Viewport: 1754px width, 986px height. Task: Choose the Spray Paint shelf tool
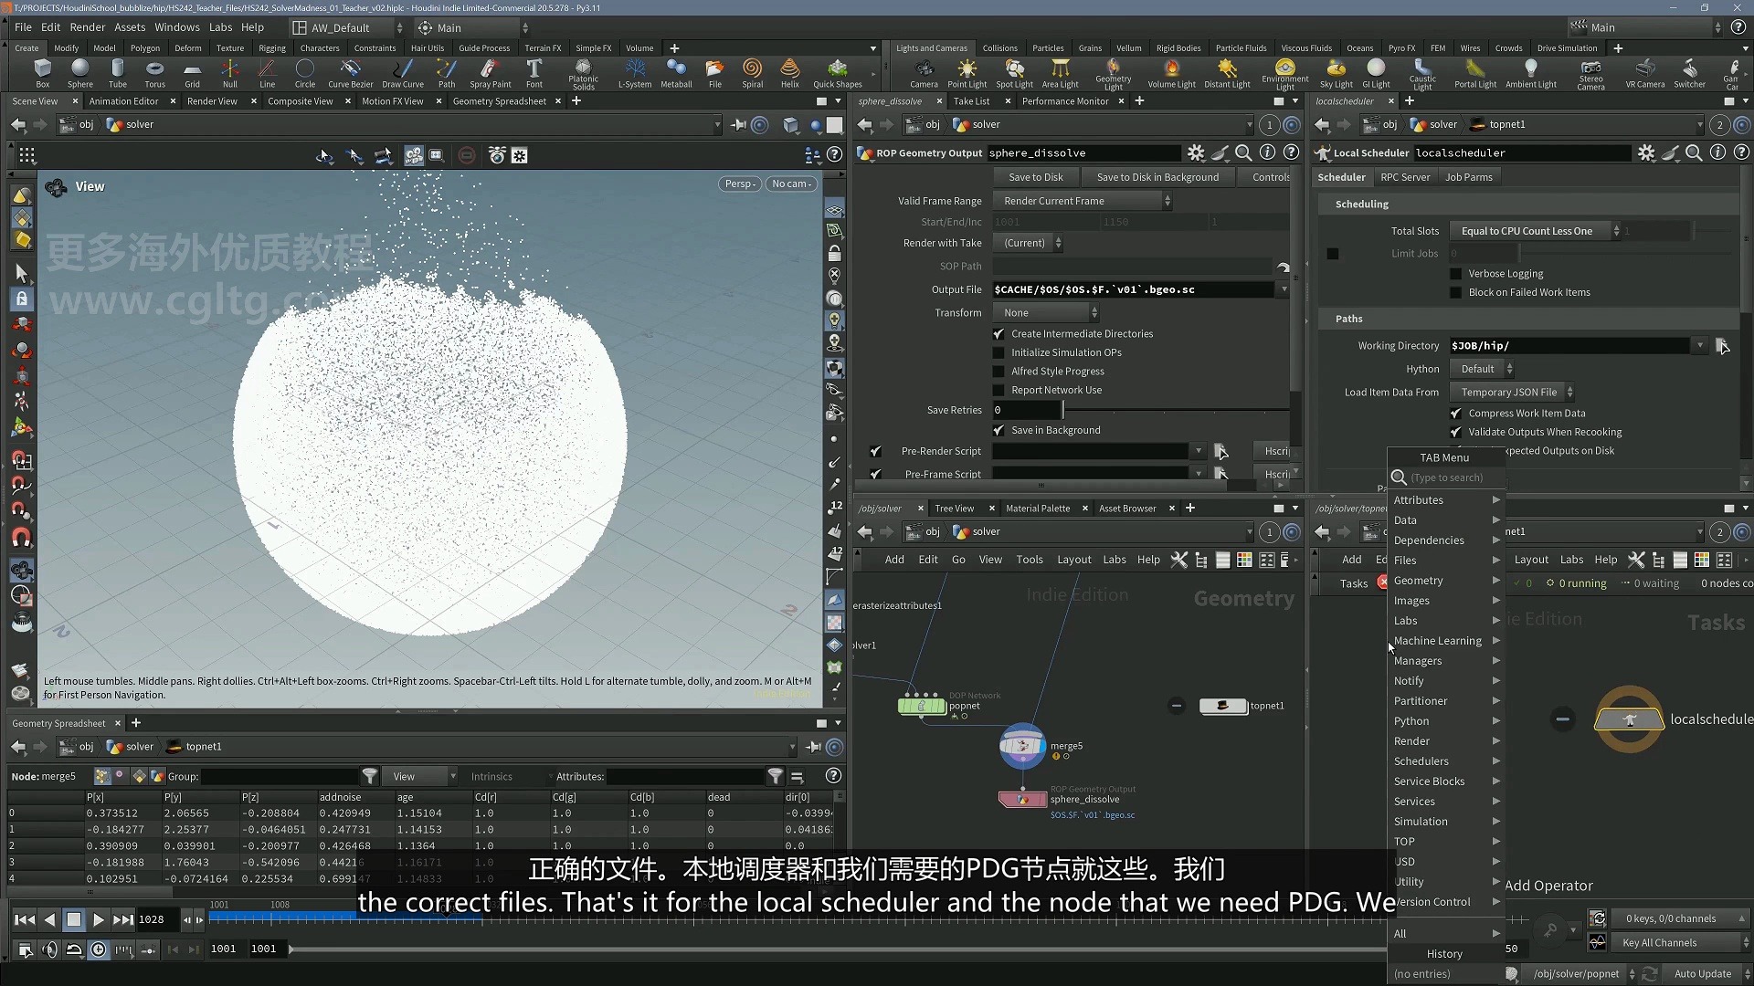coord(491,73)
